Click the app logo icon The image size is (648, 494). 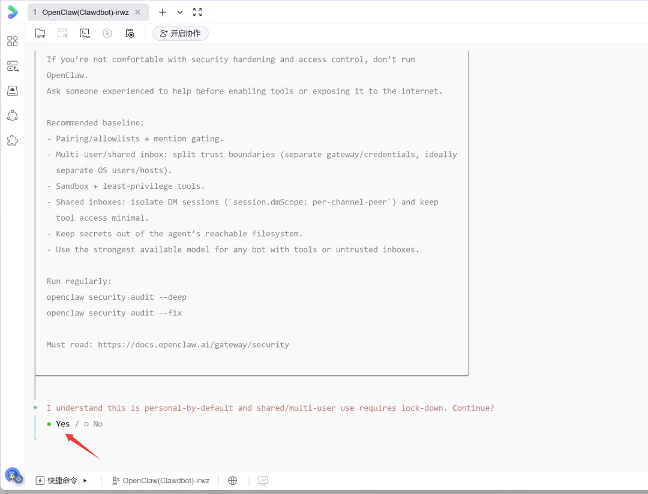pyautogui.click(x=13, y=12)
